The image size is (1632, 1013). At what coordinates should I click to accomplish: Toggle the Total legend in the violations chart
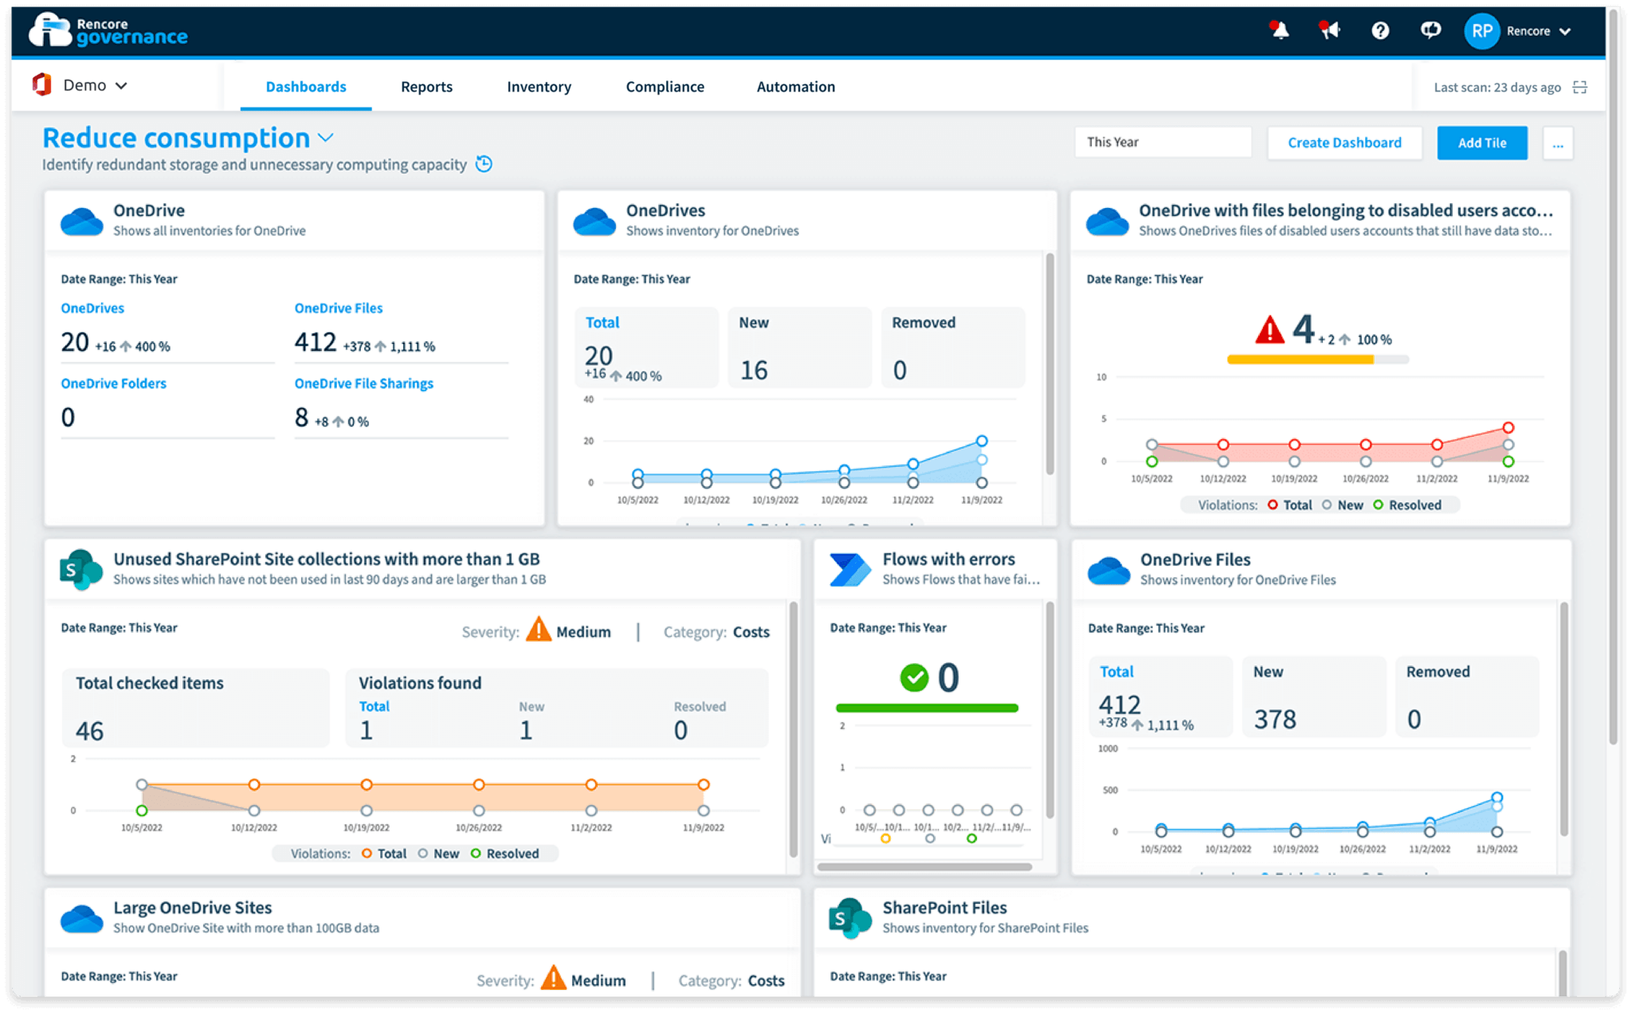tap(385, 853)
